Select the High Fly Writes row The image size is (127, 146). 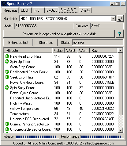click(x=61, y=103)
